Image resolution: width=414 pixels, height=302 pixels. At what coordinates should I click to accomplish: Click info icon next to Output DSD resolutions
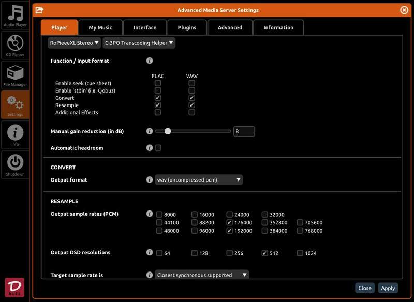point(150,253)
